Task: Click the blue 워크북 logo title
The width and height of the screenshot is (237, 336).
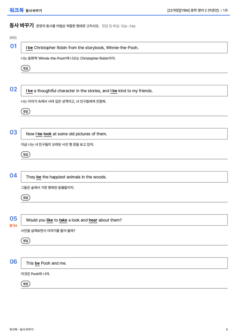Action: [x=16, y=10]
